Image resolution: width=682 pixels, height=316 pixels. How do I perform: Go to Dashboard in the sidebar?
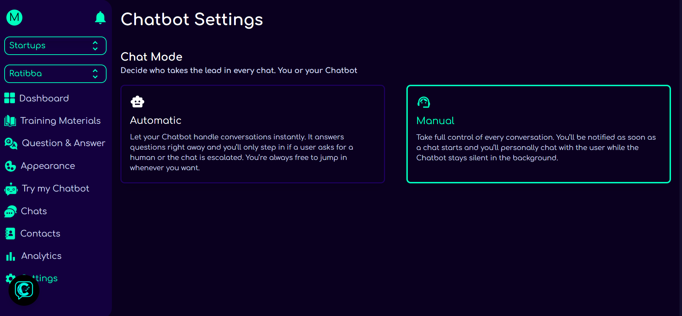pyautogui.click(x=44, y=98)
